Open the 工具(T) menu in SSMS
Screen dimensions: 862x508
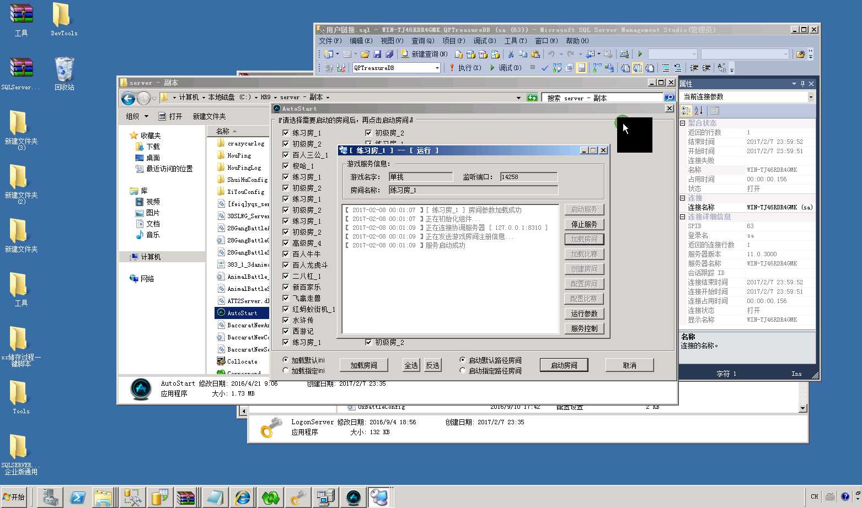tap(516, 41)
